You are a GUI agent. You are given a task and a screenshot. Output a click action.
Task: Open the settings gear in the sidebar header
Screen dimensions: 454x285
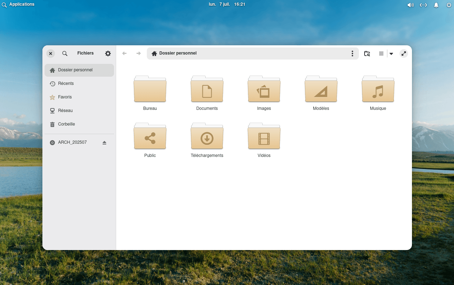(x=108, y=54)
